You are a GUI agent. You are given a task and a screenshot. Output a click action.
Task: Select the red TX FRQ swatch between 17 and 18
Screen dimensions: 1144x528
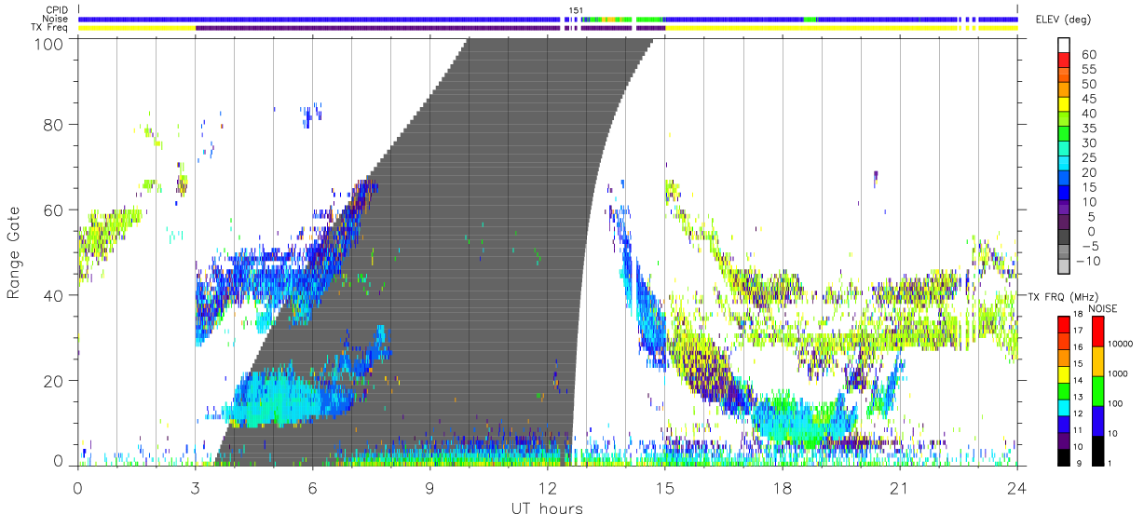1065,322
